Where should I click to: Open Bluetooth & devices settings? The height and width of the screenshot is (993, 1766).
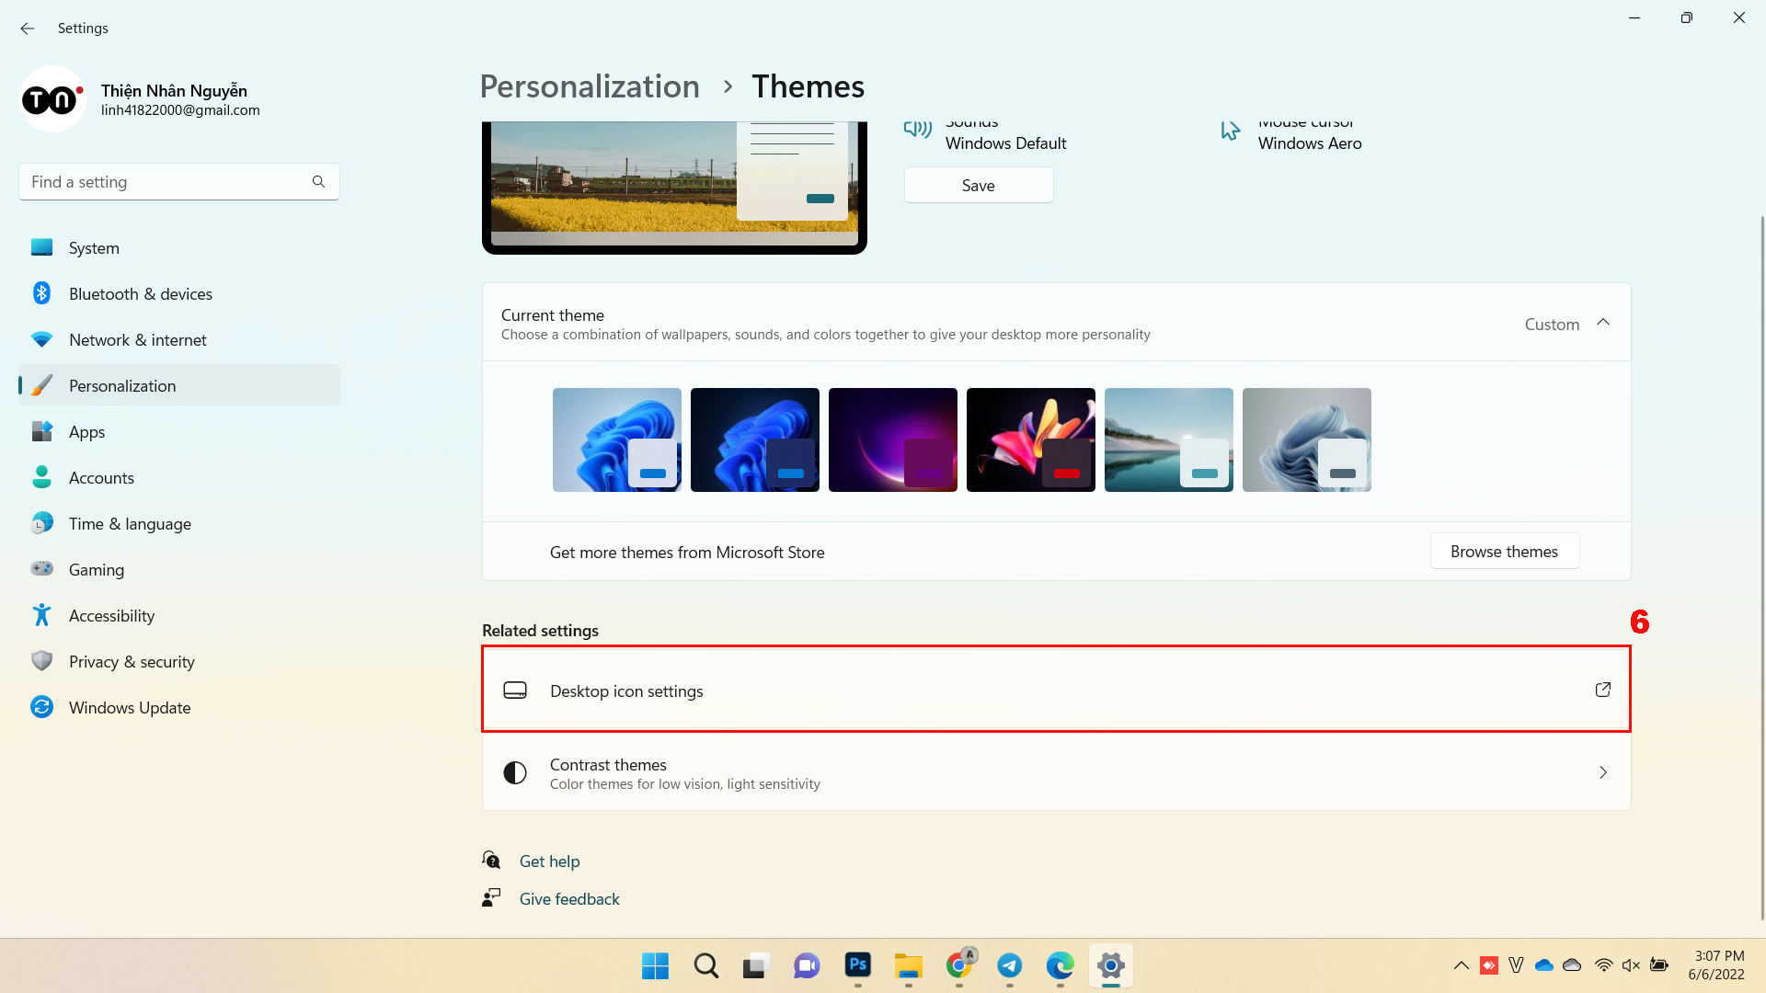pyautogui.click(x=179, y=294)
